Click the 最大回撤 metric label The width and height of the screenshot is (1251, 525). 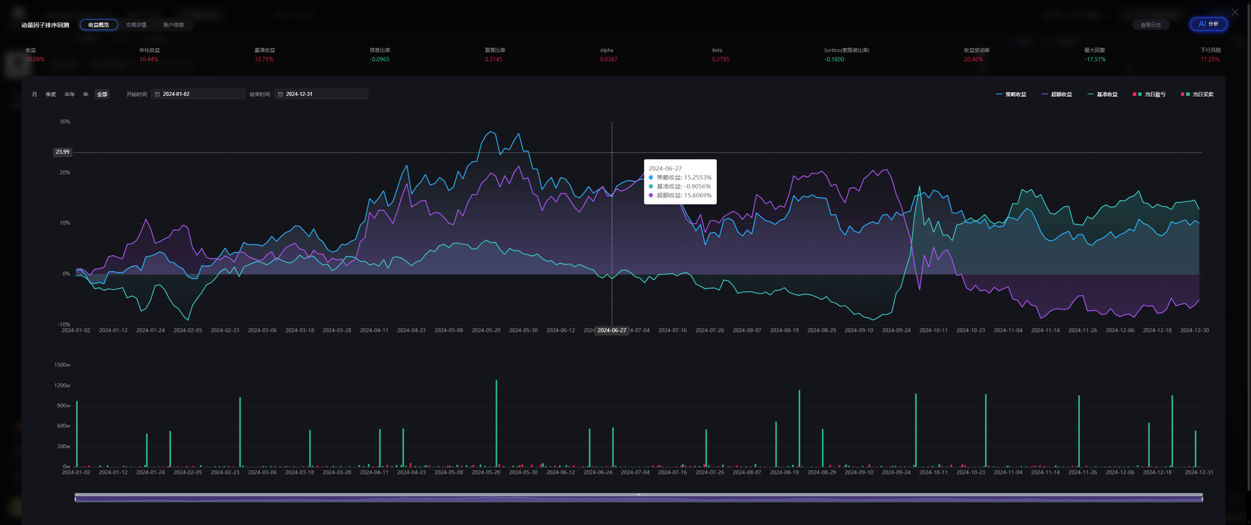pos(1094,50)
